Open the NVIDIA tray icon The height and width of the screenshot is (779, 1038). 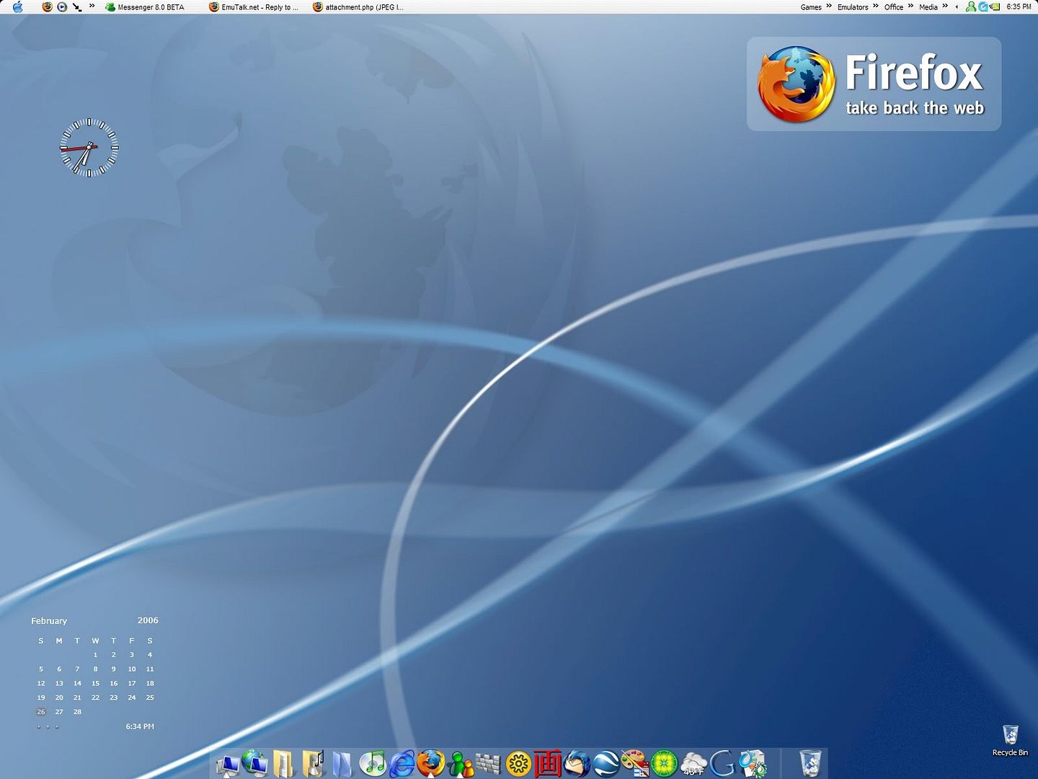[995, 6]
